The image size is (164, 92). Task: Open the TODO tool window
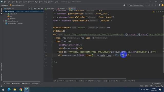pyautogui.click(x=7, y=84)
